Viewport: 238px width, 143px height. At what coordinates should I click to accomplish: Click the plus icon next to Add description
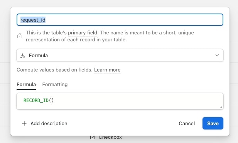tap(24, 123)
